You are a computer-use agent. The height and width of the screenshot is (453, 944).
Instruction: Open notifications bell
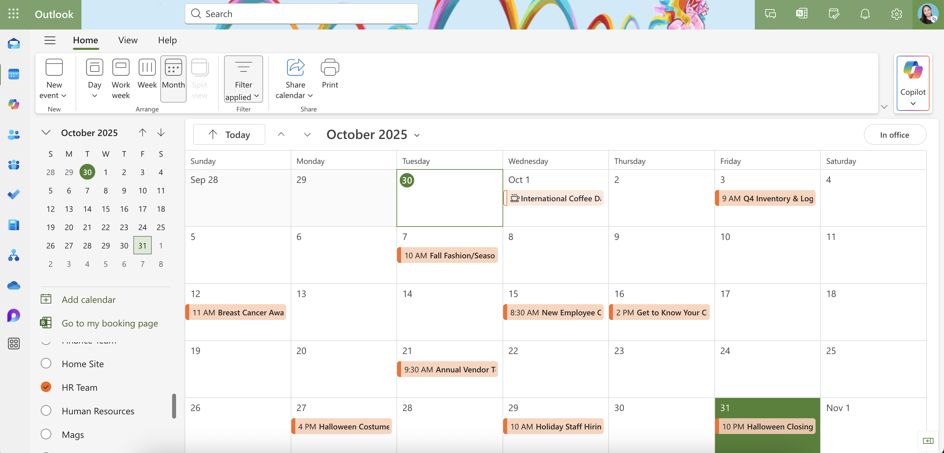pyautogui.click(x=865, y=14)
